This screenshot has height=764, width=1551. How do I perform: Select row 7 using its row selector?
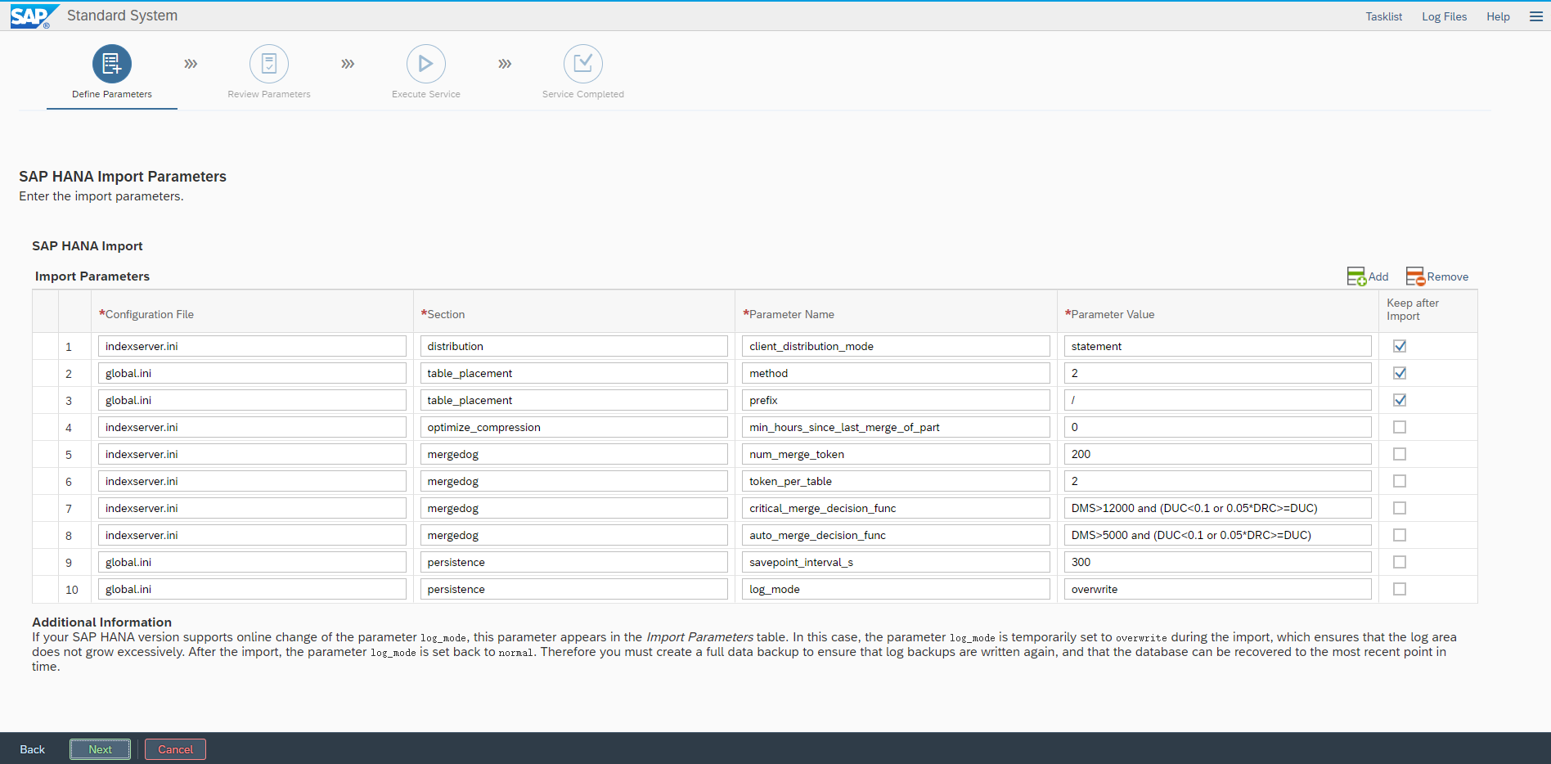[x=45, y=508]
